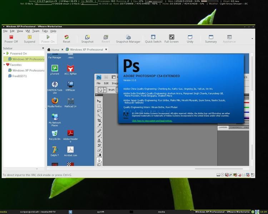Select the Crop tool
268x214 pixels.
(x=99, y=120)
